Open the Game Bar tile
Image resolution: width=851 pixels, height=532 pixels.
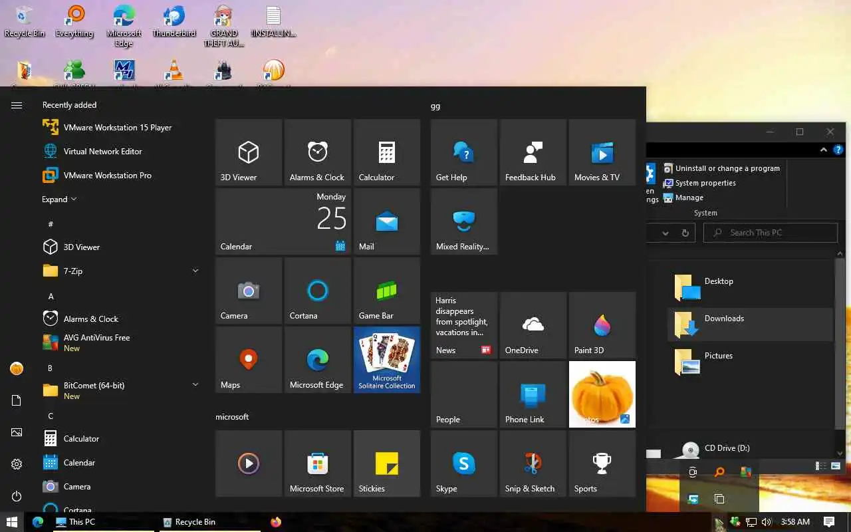coord(387,291)
